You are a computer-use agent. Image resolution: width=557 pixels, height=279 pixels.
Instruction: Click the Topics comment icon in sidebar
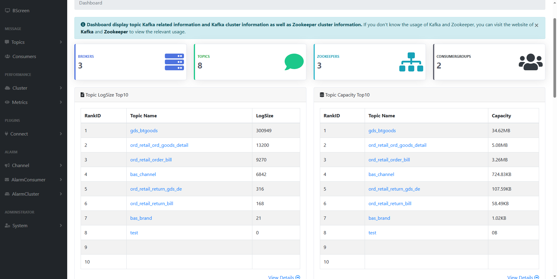tap(7, 42)
